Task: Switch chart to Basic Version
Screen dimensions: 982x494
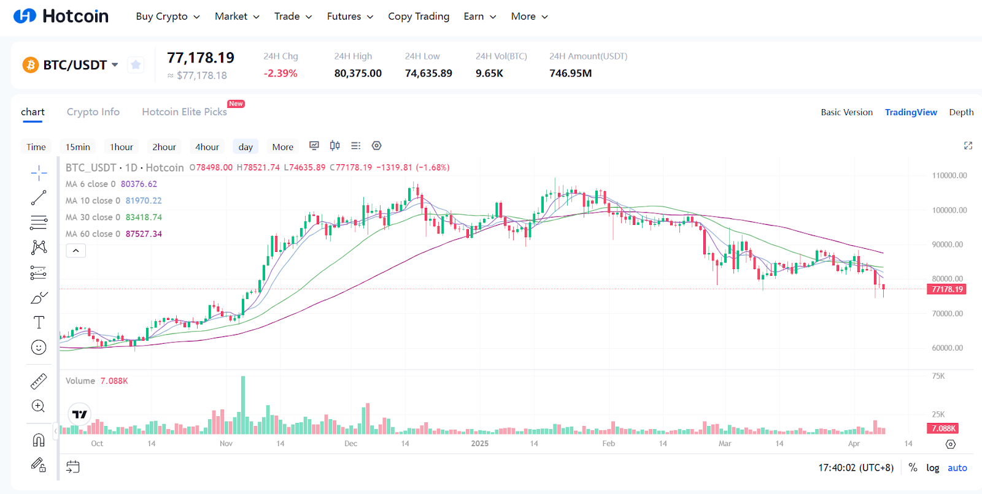Action: click(846, 112)
